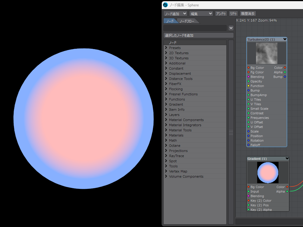Click the Bg Color input dot on Turbulence2D
This screenshot has width=303, height=227.
(248, 68)
